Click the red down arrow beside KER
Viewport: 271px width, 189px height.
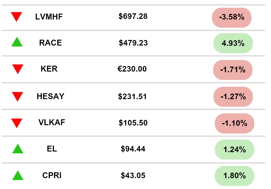(x=18, y=69)
